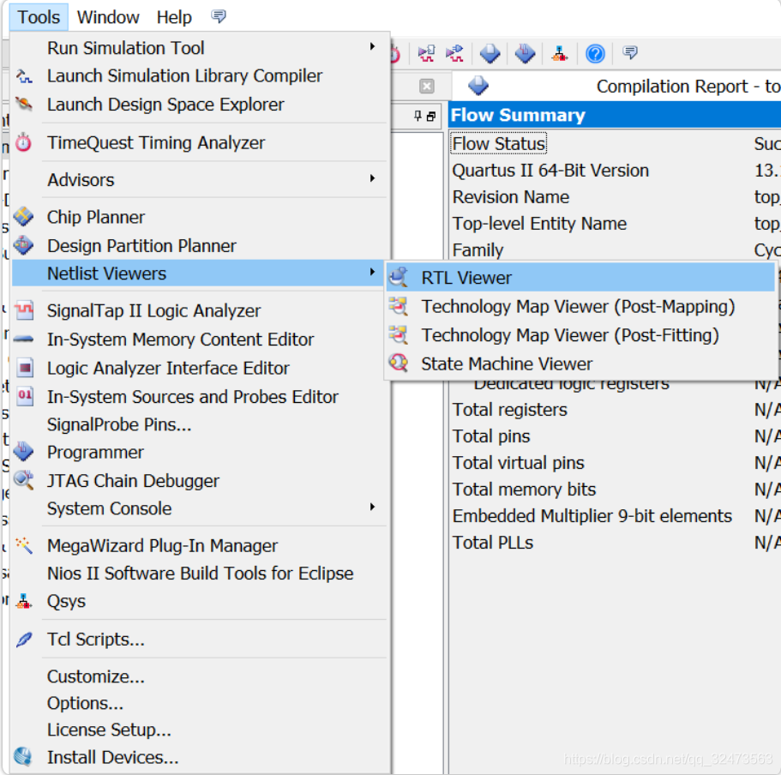Expand the Run Simulation Tool submenu arrow
Screen dimensions: 781x775
coord(372,47)
